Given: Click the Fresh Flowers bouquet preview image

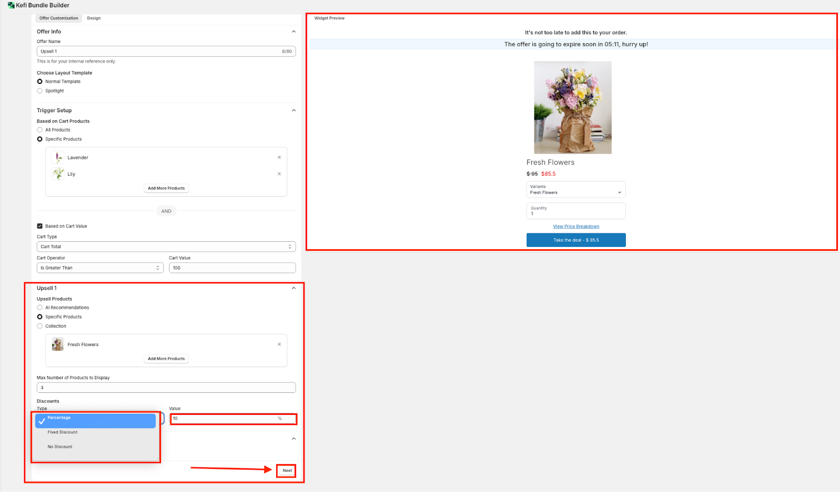Looking at the screenshot, I should [572, 108].
